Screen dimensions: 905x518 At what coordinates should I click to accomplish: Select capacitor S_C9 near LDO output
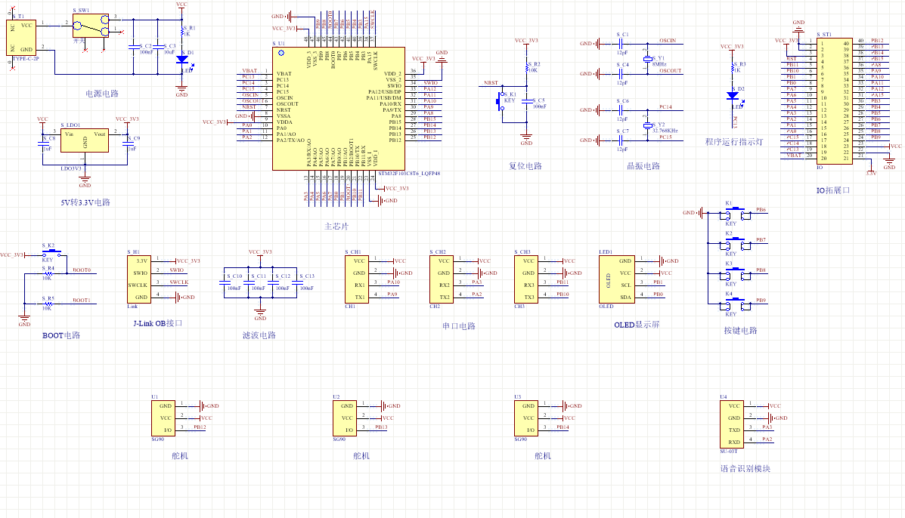click(128, 143)
